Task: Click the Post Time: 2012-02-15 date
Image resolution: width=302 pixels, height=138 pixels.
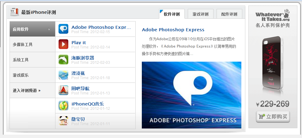Action: click(x=91, y=32)
